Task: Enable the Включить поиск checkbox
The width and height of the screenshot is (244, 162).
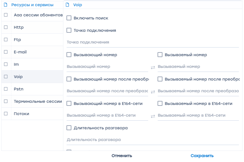Action: (69, 18)
